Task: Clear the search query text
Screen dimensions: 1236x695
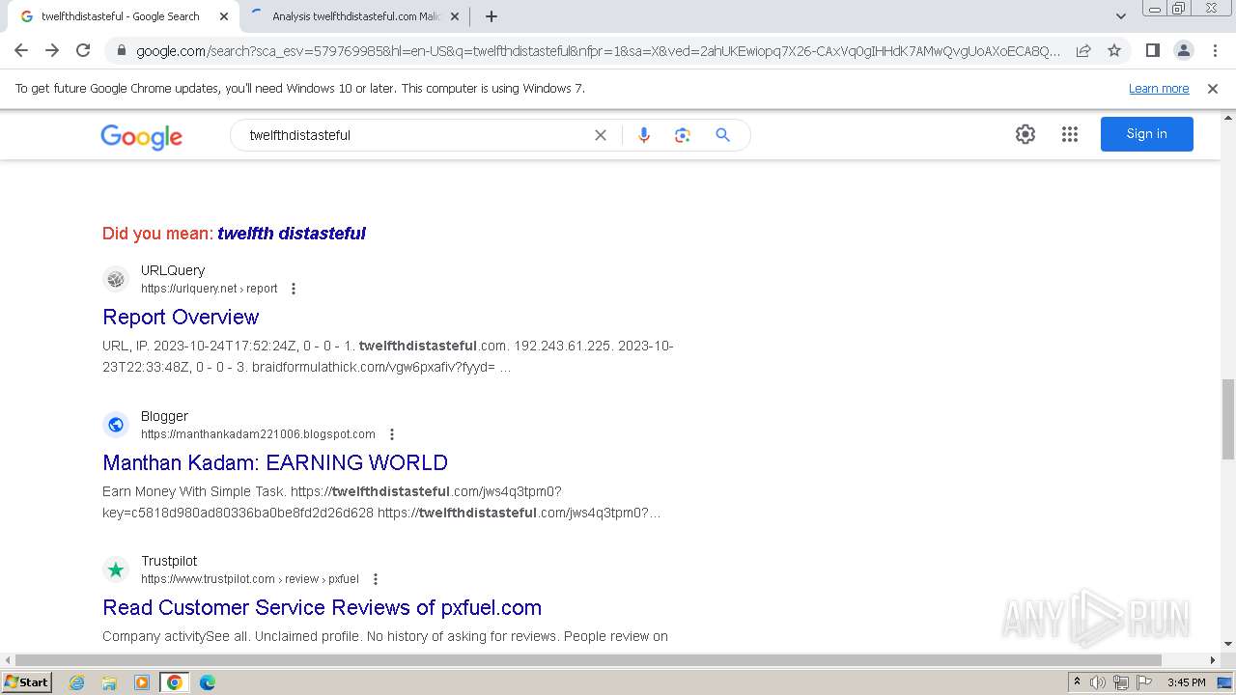Action: (600, 135)
